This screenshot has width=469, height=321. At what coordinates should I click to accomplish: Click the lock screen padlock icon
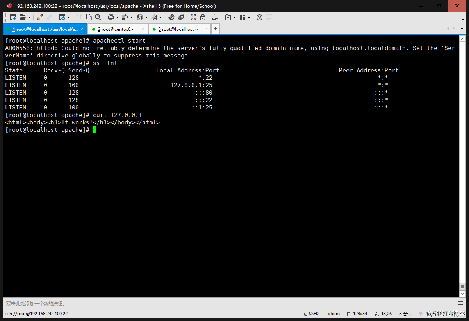pyautogui.click(x=203, y=17)
